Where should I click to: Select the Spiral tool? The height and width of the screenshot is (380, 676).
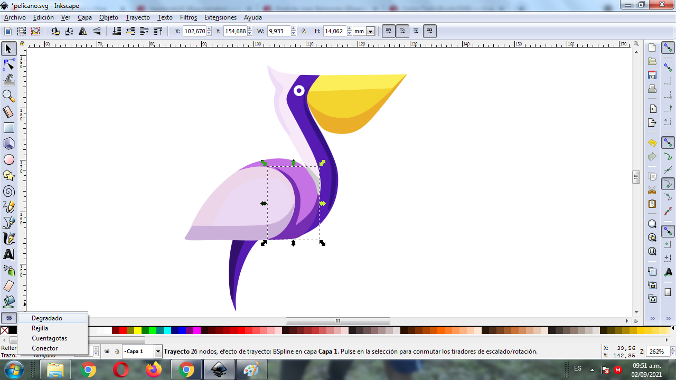click(8, 191)
